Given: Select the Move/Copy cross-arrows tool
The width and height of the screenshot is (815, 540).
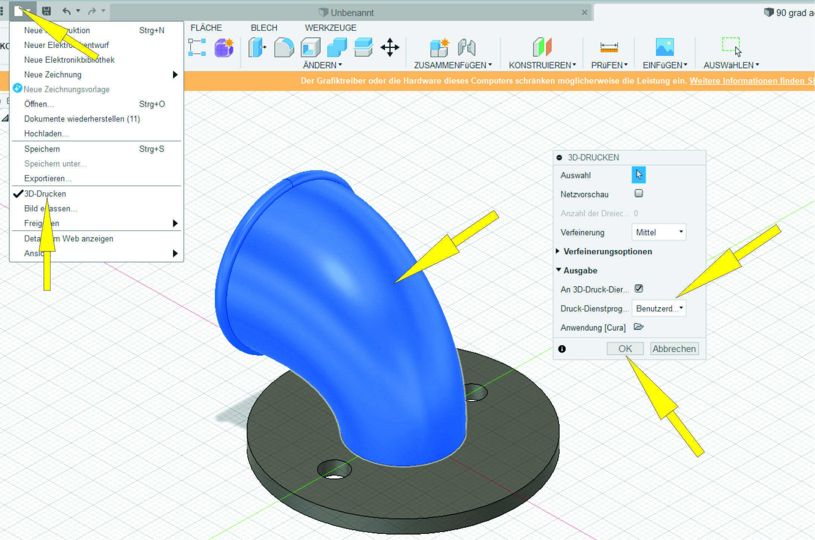Looking at the screenshot, I should point(390,47).
